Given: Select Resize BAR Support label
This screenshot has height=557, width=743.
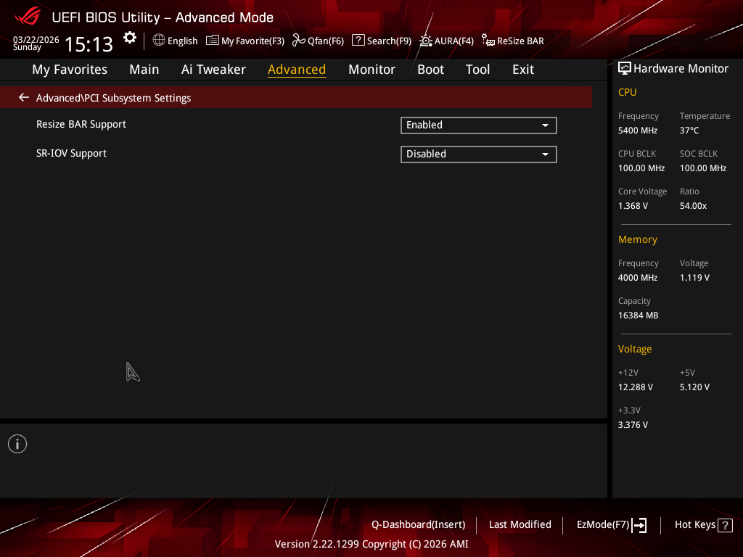Looking at the screenshot, I should [81, 124].
